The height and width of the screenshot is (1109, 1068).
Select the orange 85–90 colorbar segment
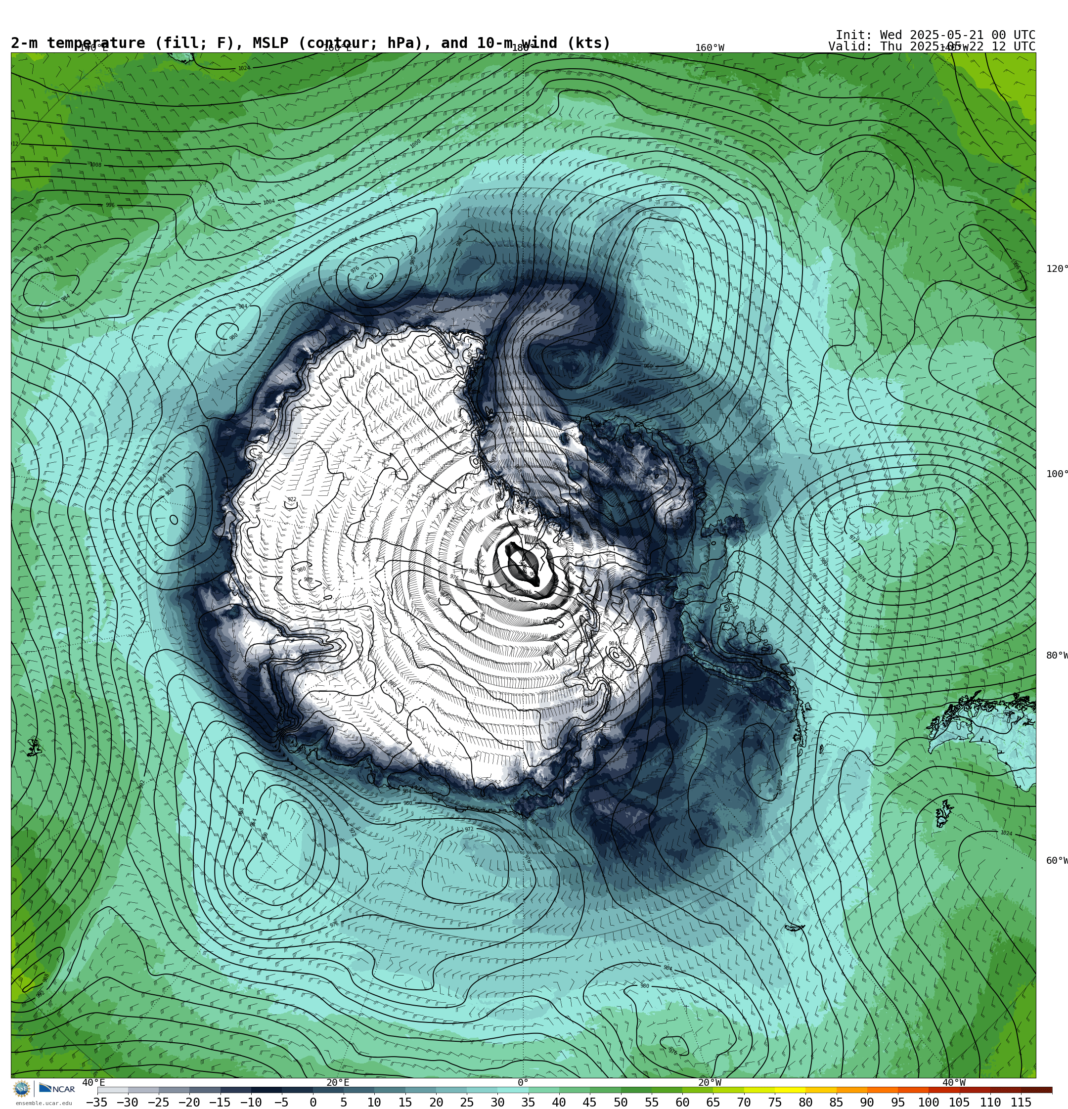851,1090
